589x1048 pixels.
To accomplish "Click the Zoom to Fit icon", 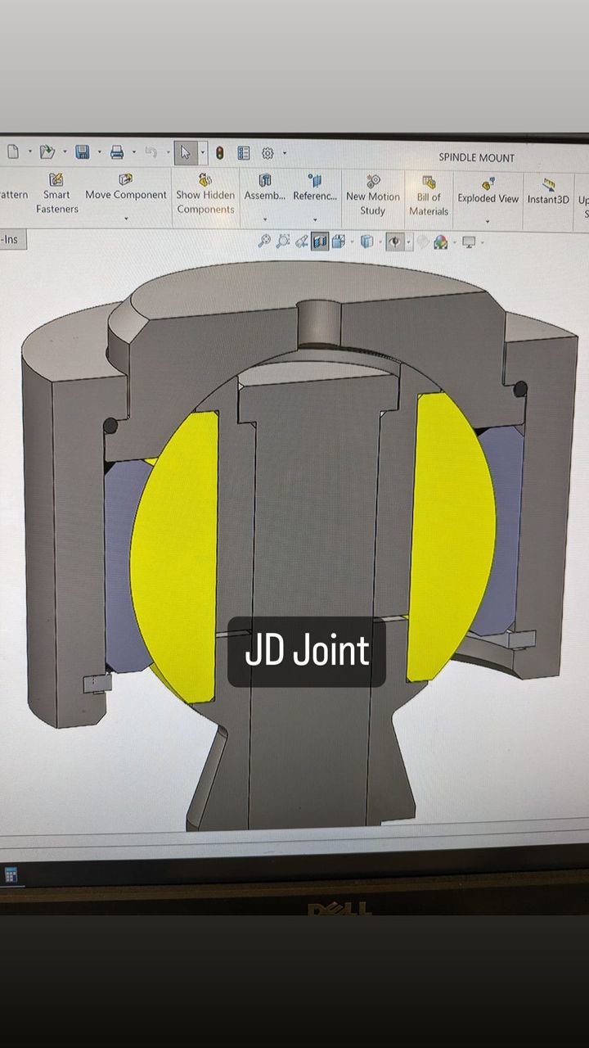I will [264, 241].
